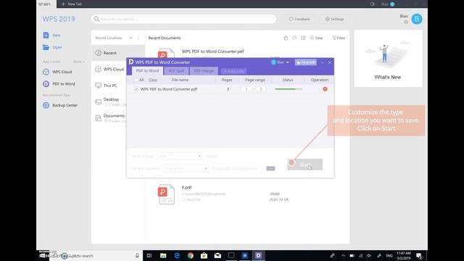Switch the list view layout icon
464x261 pixels.
(x=303, y=38)
